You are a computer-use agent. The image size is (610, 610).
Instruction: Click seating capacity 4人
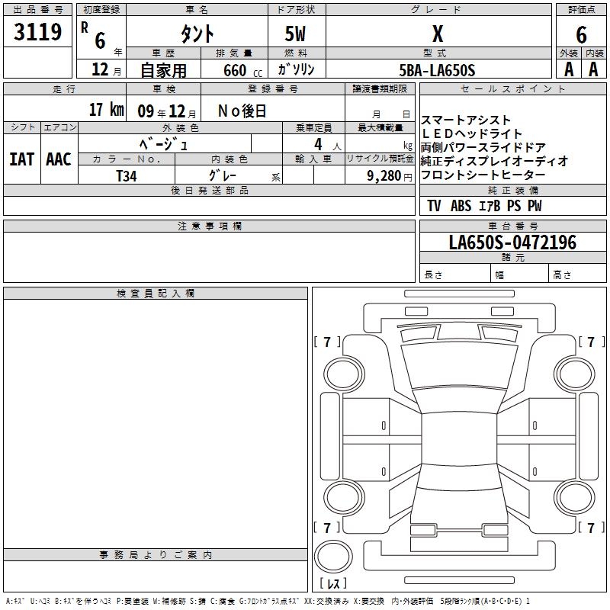pyautogui.click(x=327, y=145)
